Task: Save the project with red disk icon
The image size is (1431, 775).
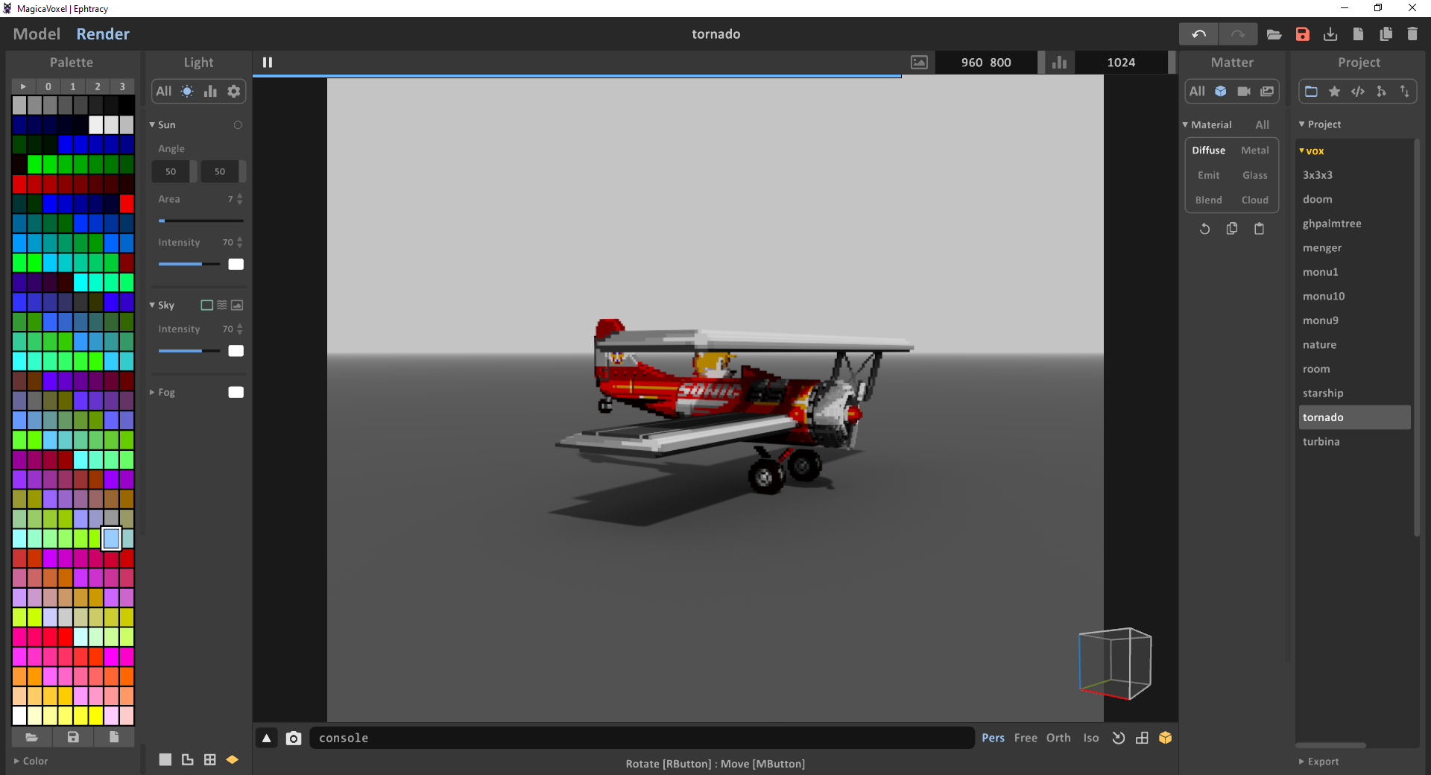Action: 1303,34
